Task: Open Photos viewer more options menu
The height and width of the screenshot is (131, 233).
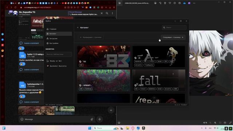Action: tap(194, 3)
